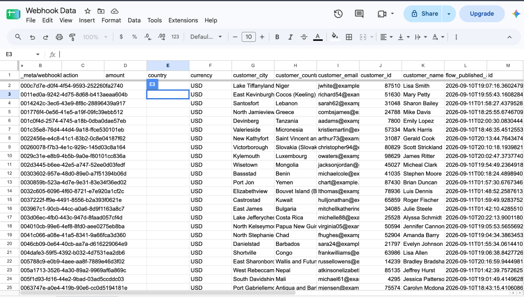Toggle italic formatting
The width and height of the screenshot is (524, 297).
pyautogui.click(x=290, y=37)
